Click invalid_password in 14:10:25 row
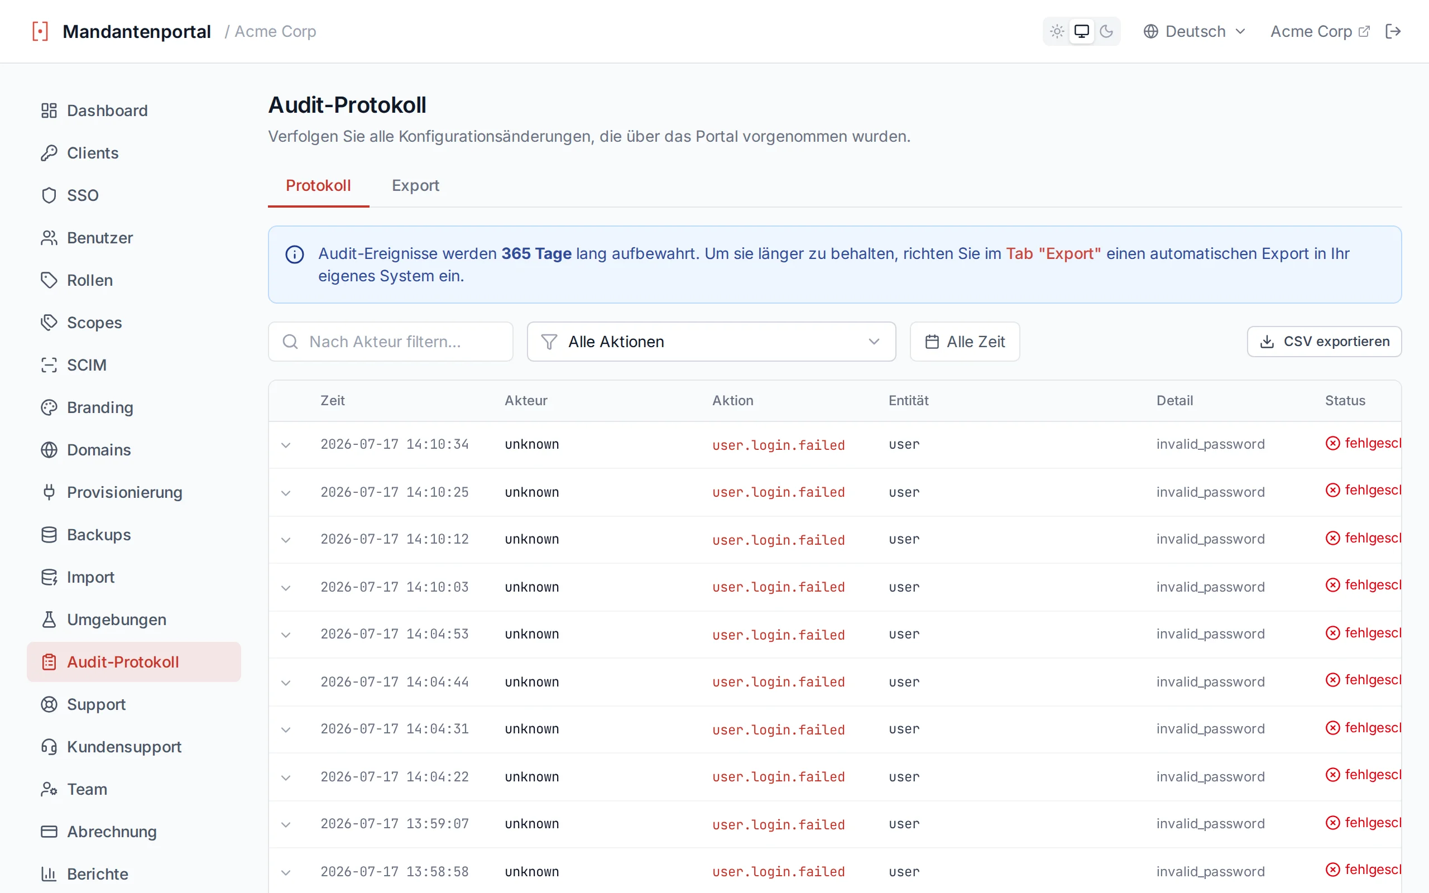 tap(1210, 492)
